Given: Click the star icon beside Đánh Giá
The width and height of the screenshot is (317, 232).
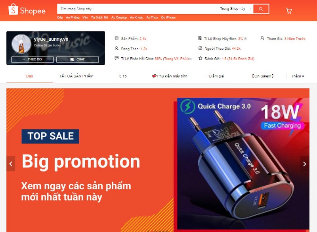Looking at the screenshot, I should 200,58.
